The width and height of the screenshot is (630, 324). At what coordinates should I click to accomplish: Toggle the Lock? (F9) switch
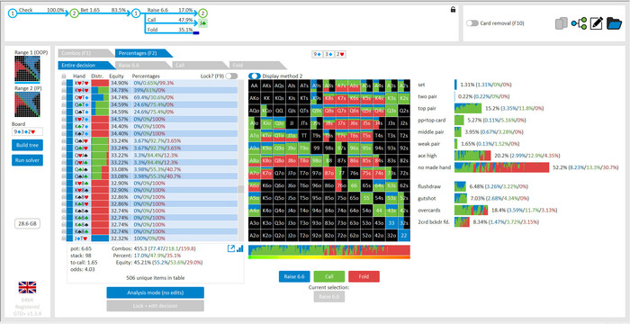tap(231, 76)
